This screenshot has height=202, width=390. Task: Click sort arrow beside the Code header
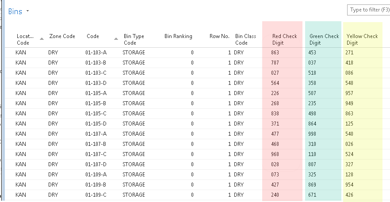(x=116, y=39)
